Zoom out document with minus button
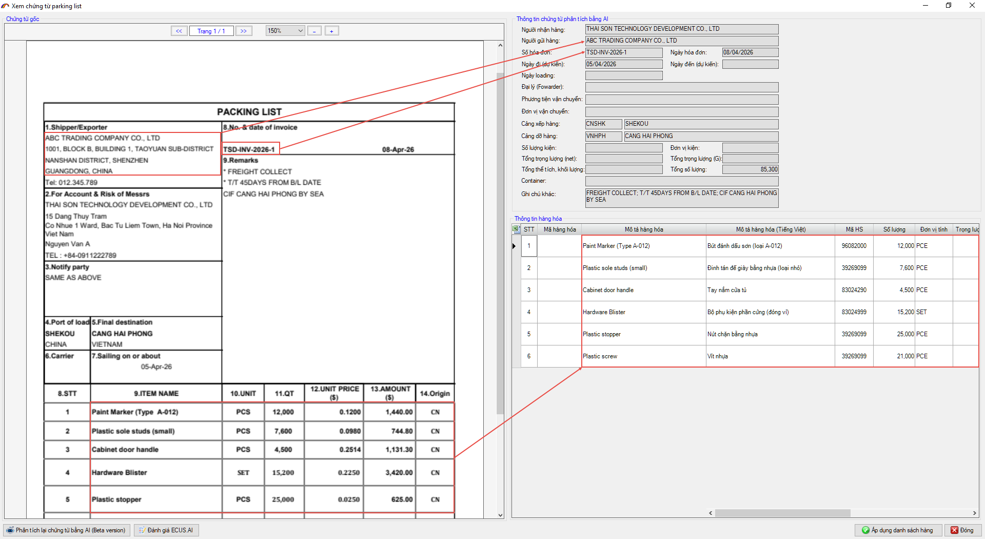The width and height of the screenshot is (985, 539). tap(314, 31)
